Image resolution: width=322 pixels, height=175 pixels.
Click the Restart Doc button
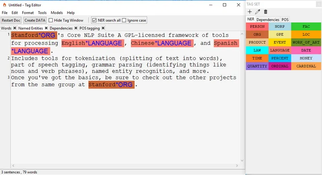tap(11, 20)
